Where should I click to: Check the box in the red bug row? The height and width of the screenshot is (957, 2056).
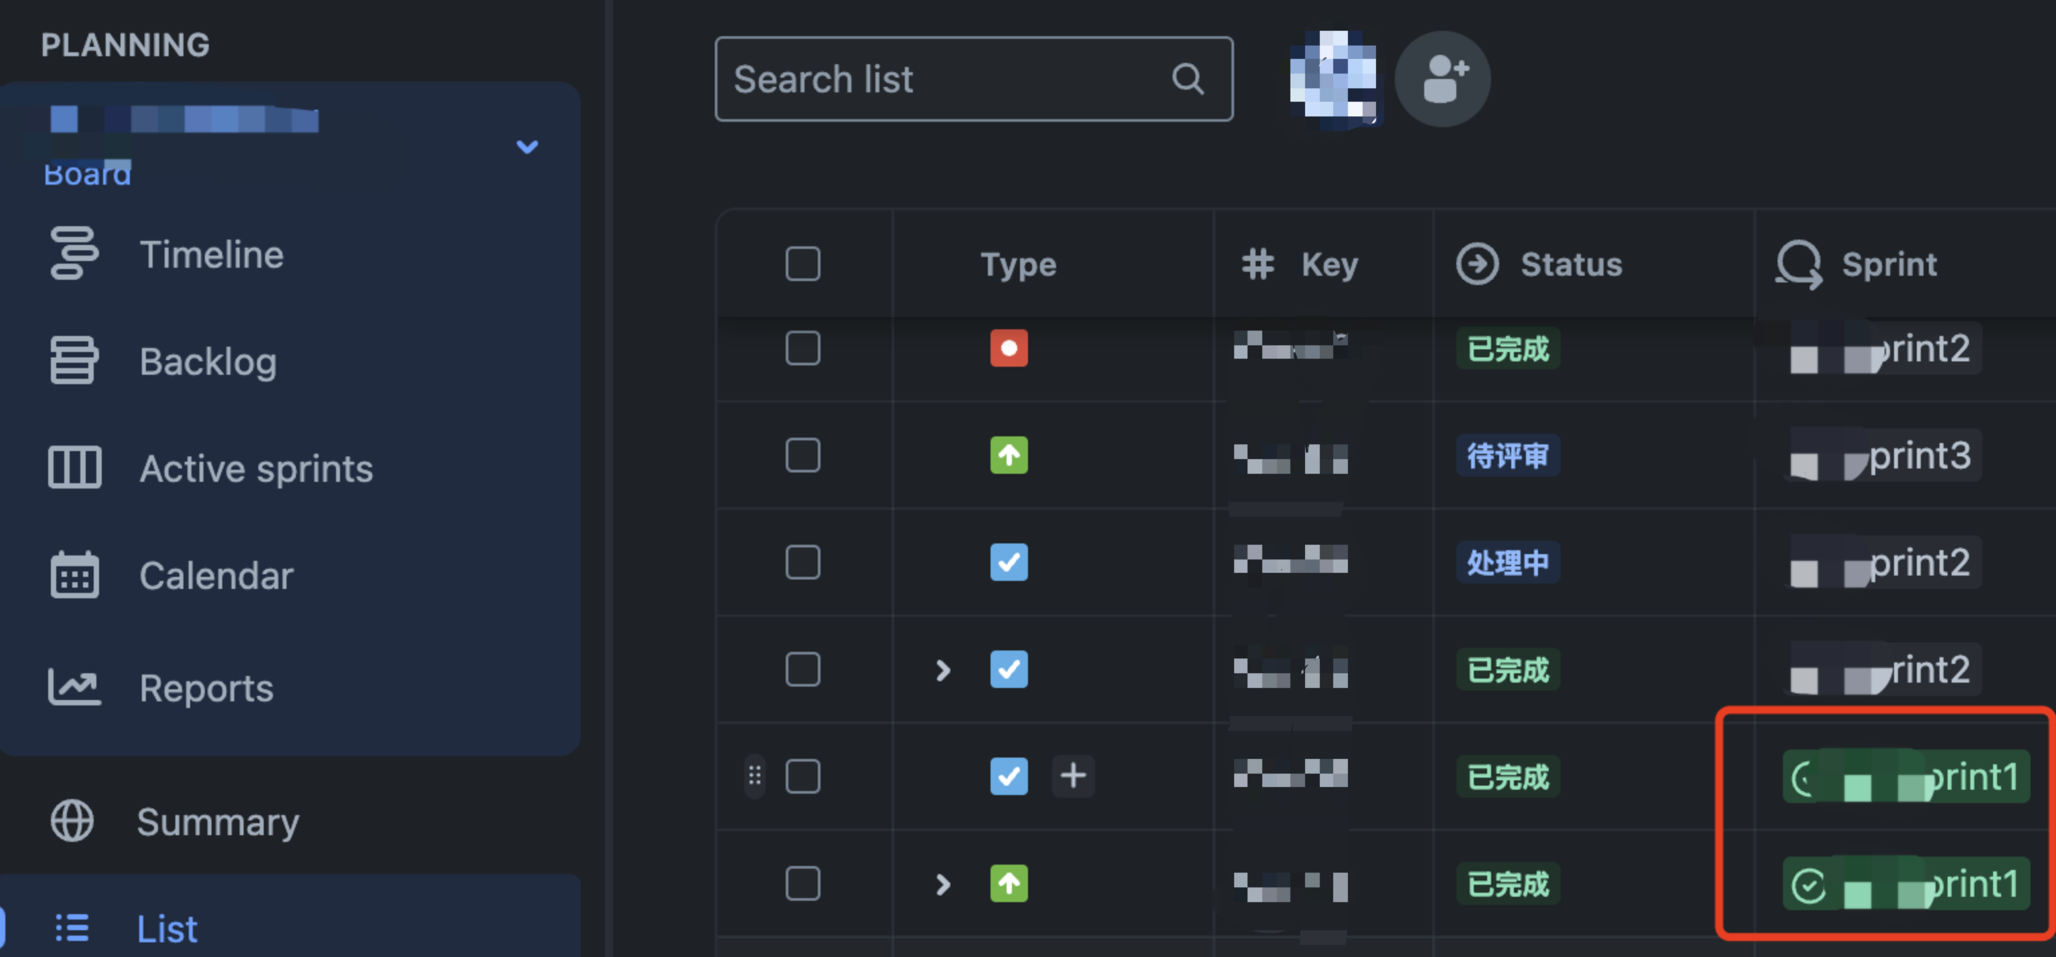tap(803, 348)
